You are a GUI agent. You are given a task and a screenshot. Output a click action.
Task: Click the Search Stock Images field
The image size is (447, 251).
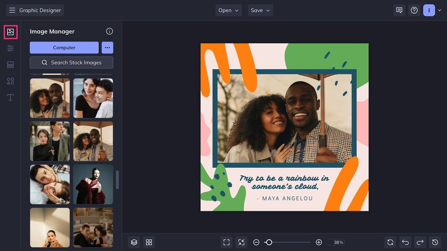pos(72,62)
